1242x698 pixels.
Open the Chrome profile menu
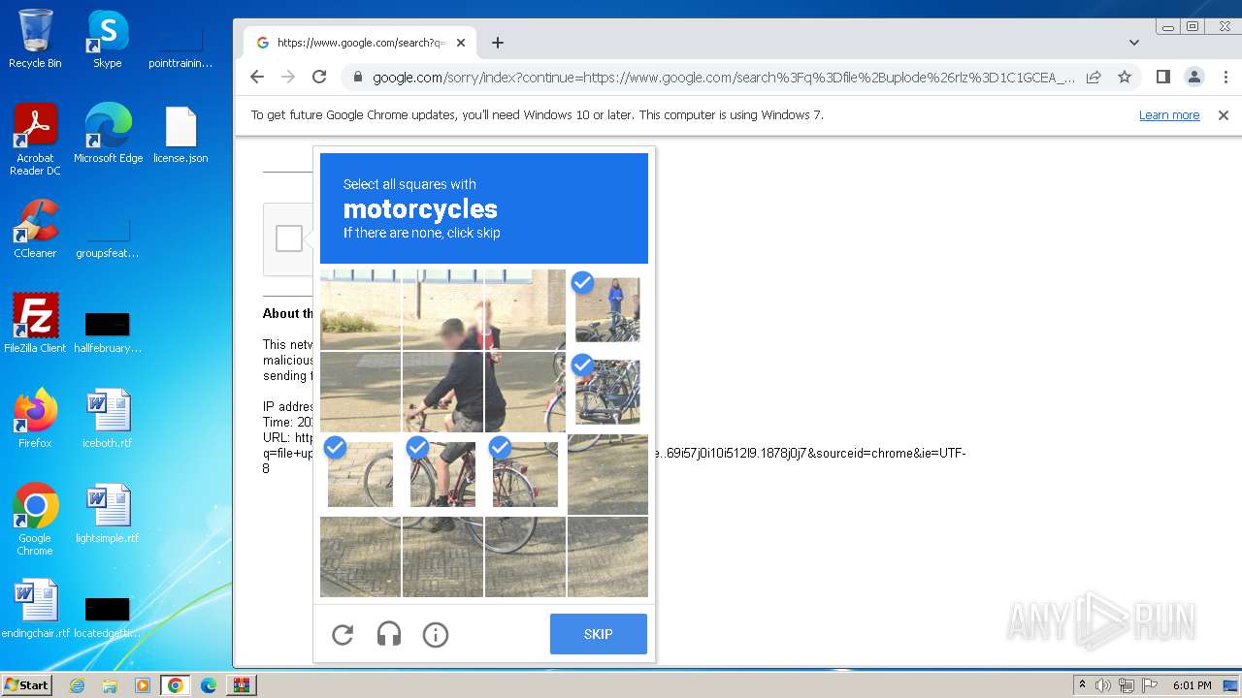click(1194, 77)
